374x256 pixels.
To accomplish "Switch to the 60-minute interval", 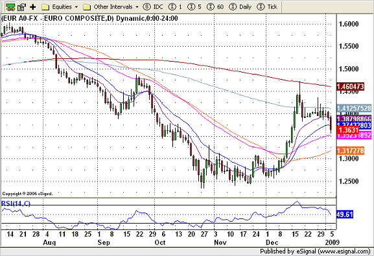I will point(215,7).
